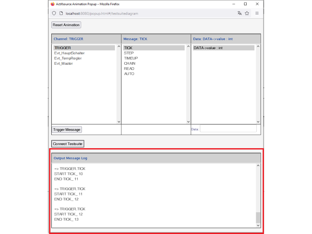
Task: Select AUTO from message list
Action: 129,74
